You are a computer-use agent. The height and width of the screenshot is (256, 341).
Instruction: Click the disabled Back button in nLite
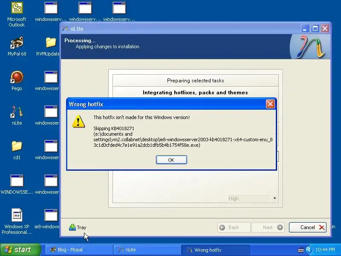(234, 227)
